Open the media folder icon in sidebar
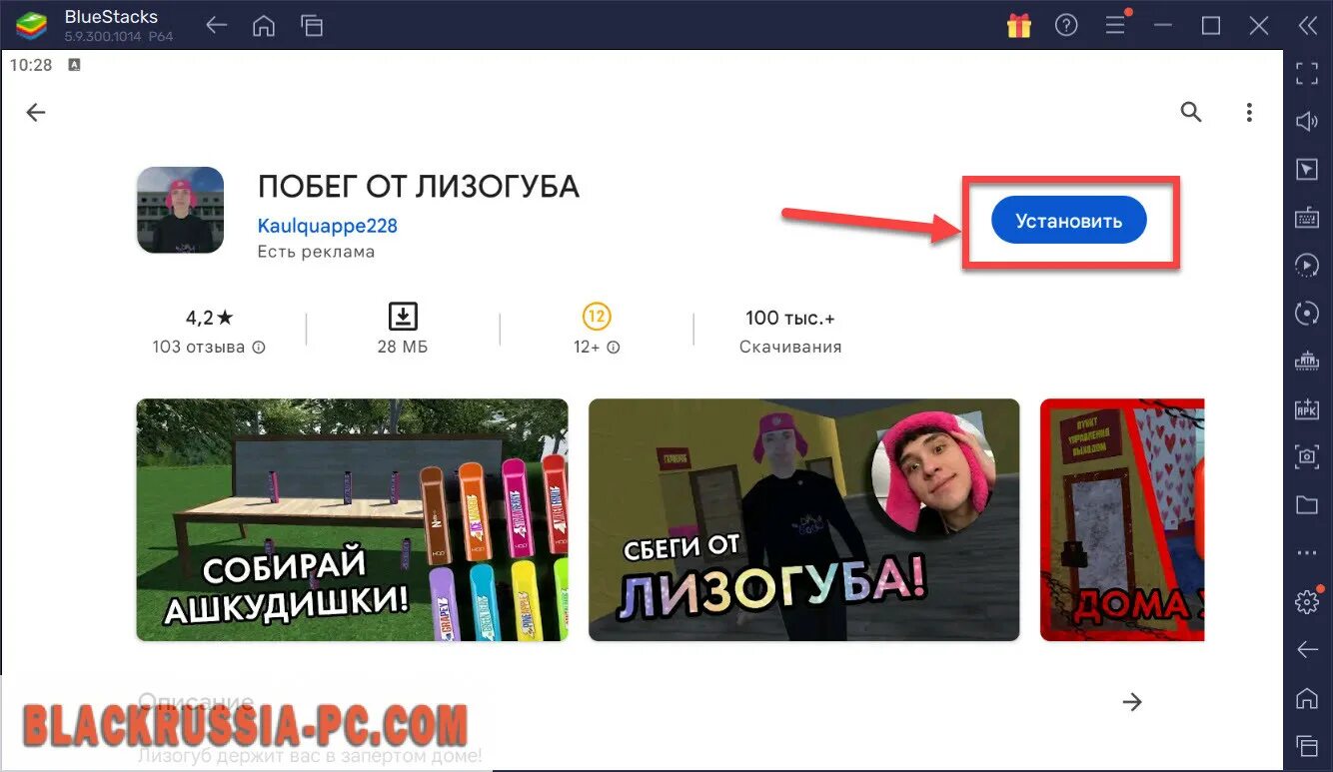This screenshot has width=1333, height=772. (1307, 504)
